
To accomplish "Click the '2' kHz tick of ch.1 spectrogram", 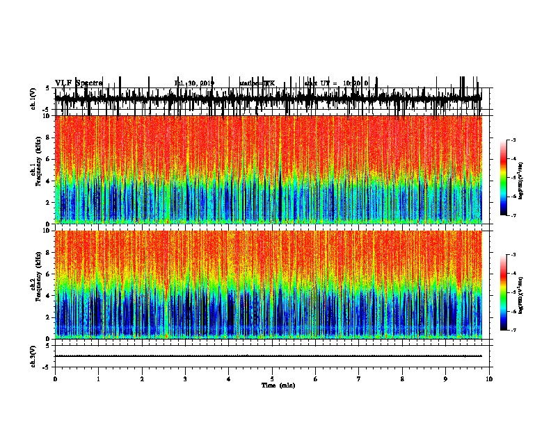I will pyautogui.click(x=48, y=203).
